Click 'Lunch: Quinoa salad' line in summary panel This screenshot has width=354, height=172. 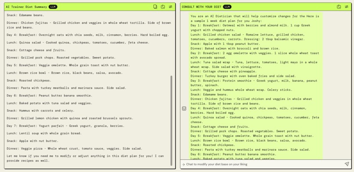pos(78,43)
